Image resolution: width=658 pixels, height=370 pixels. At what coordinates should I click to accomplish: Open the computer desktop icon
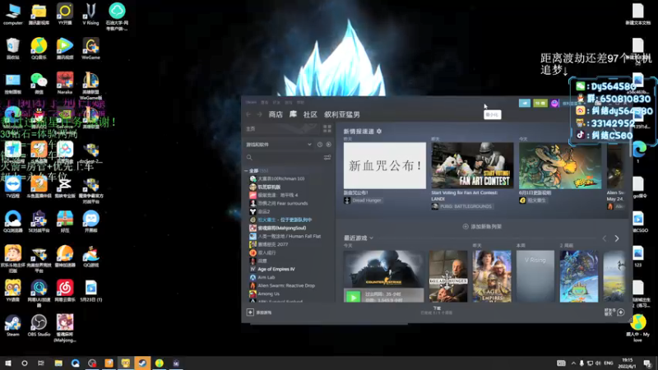pos(12,14)
